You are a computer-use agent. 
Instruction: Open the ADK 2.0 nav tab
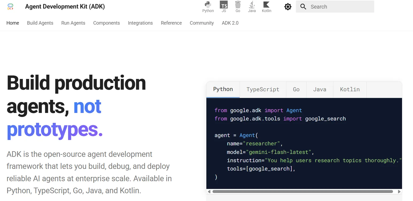pos(230,23)
